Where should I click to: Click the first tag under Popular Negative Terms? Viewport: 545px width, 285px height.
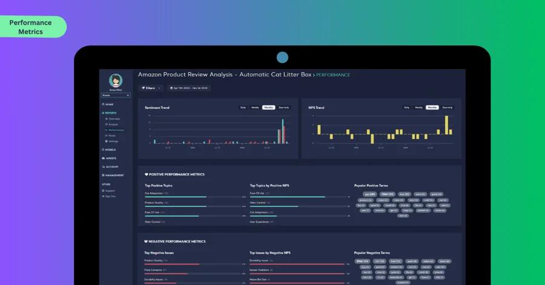pyautogui.click(x=363, y=261)
